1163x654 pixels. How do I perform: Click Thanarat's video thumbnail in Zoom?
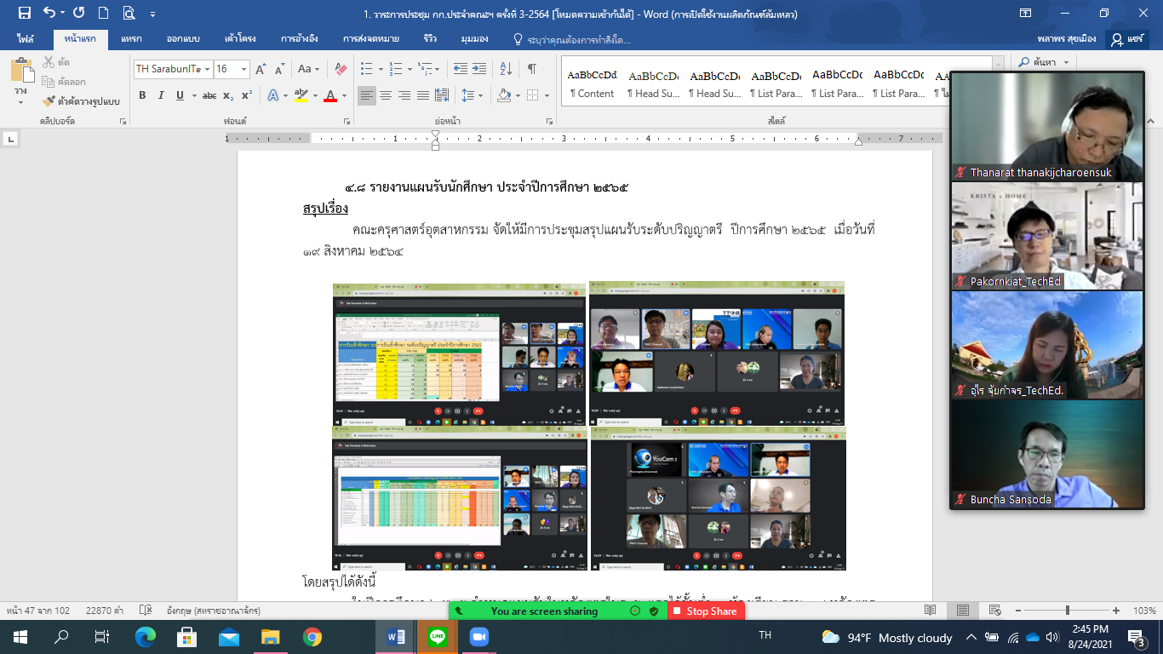(x=1046, y=126)
